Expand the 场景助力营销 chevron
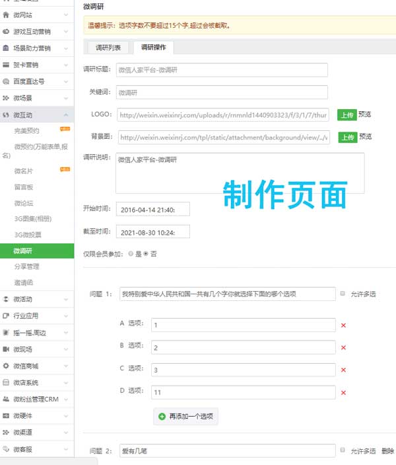The height and width of the screenshot is (465, 396). 66,48
